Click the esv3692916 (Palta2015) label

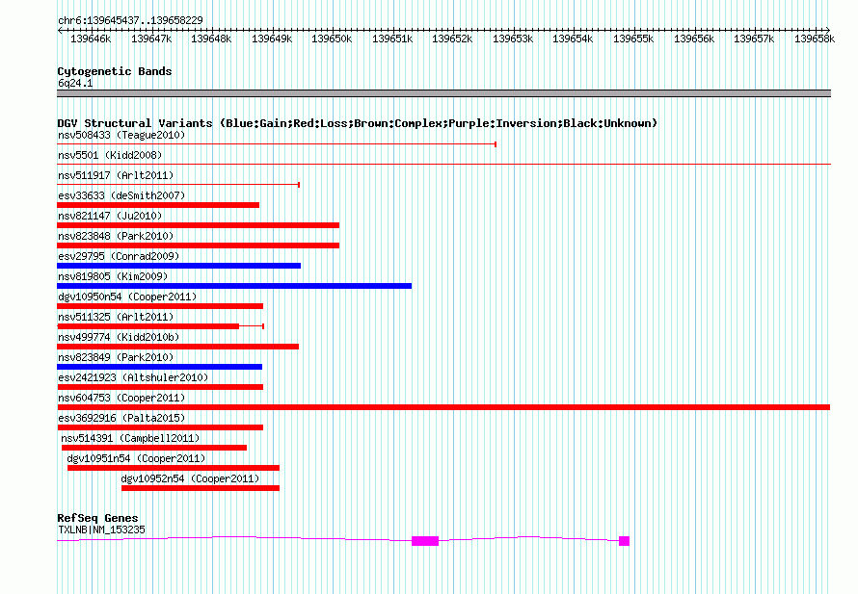point(121,418)
